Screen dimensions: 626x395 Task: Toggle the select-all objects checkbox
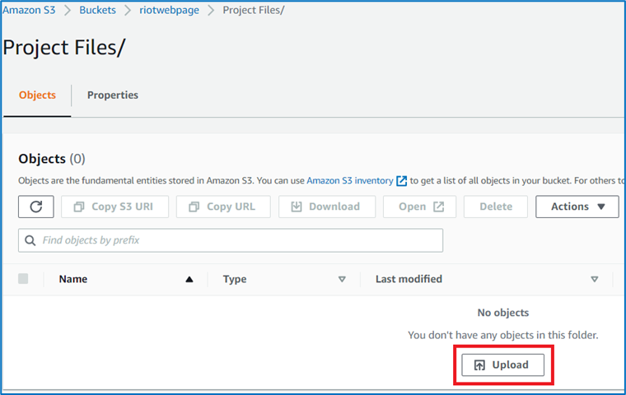(x=23, y=278)
